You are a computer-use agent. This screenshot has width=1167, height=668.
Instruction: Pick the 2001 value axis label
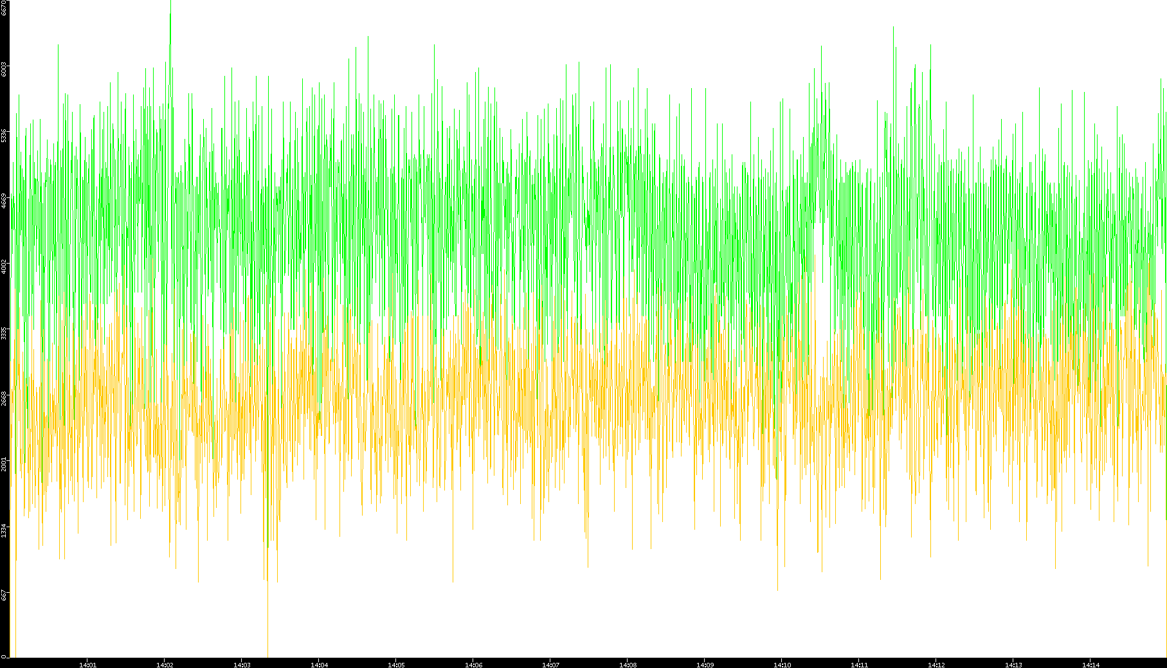(4, 464)
